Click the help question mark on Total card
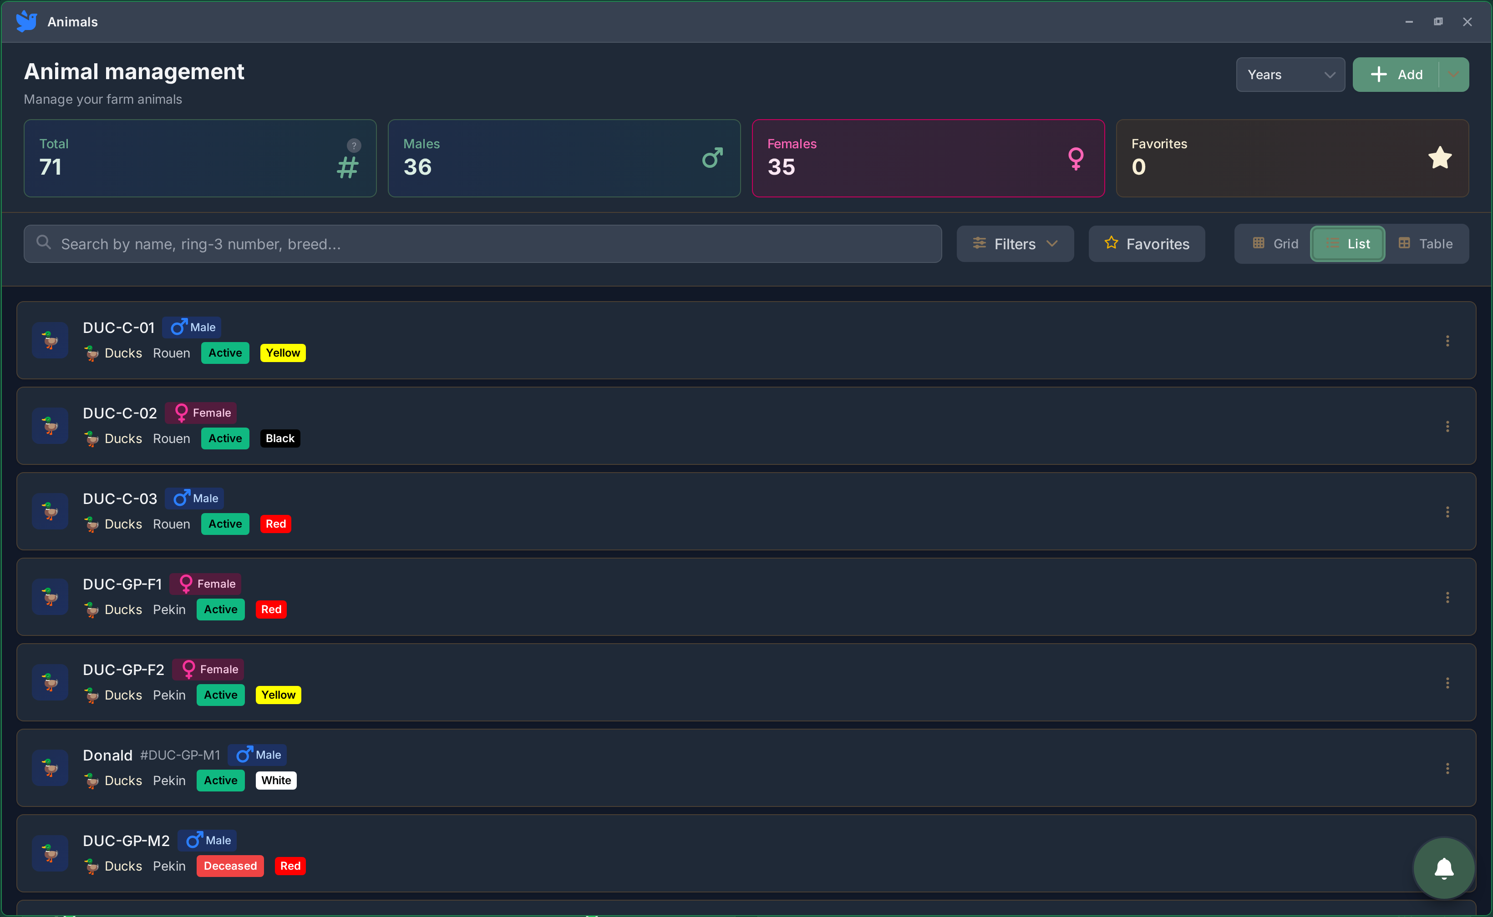This screenshot has height=917, width=1493. click(x=354, y=146)
